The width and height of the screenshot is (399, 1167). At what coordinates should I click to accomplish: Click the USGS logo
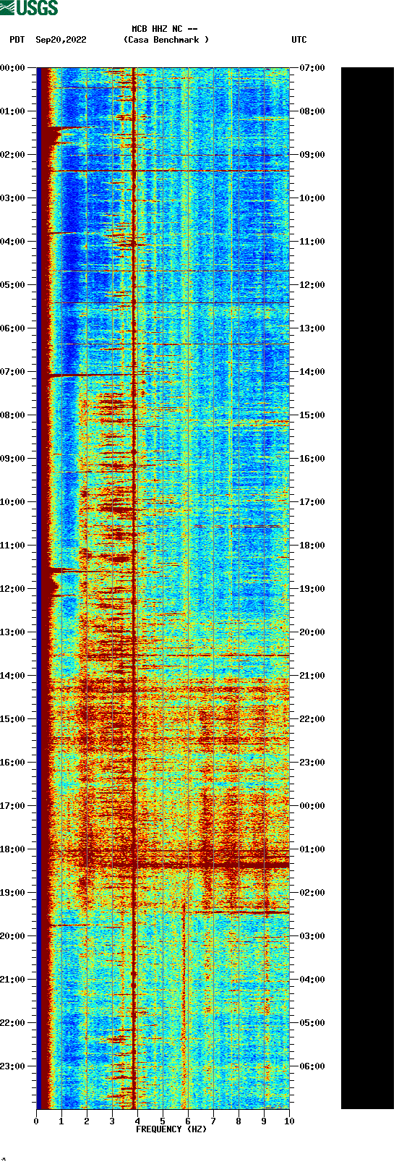(29, 8)
